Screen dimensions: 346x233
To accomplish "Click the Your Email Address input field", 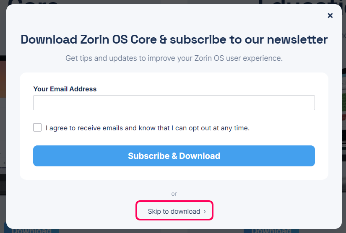I will click(x=174, y=103).
